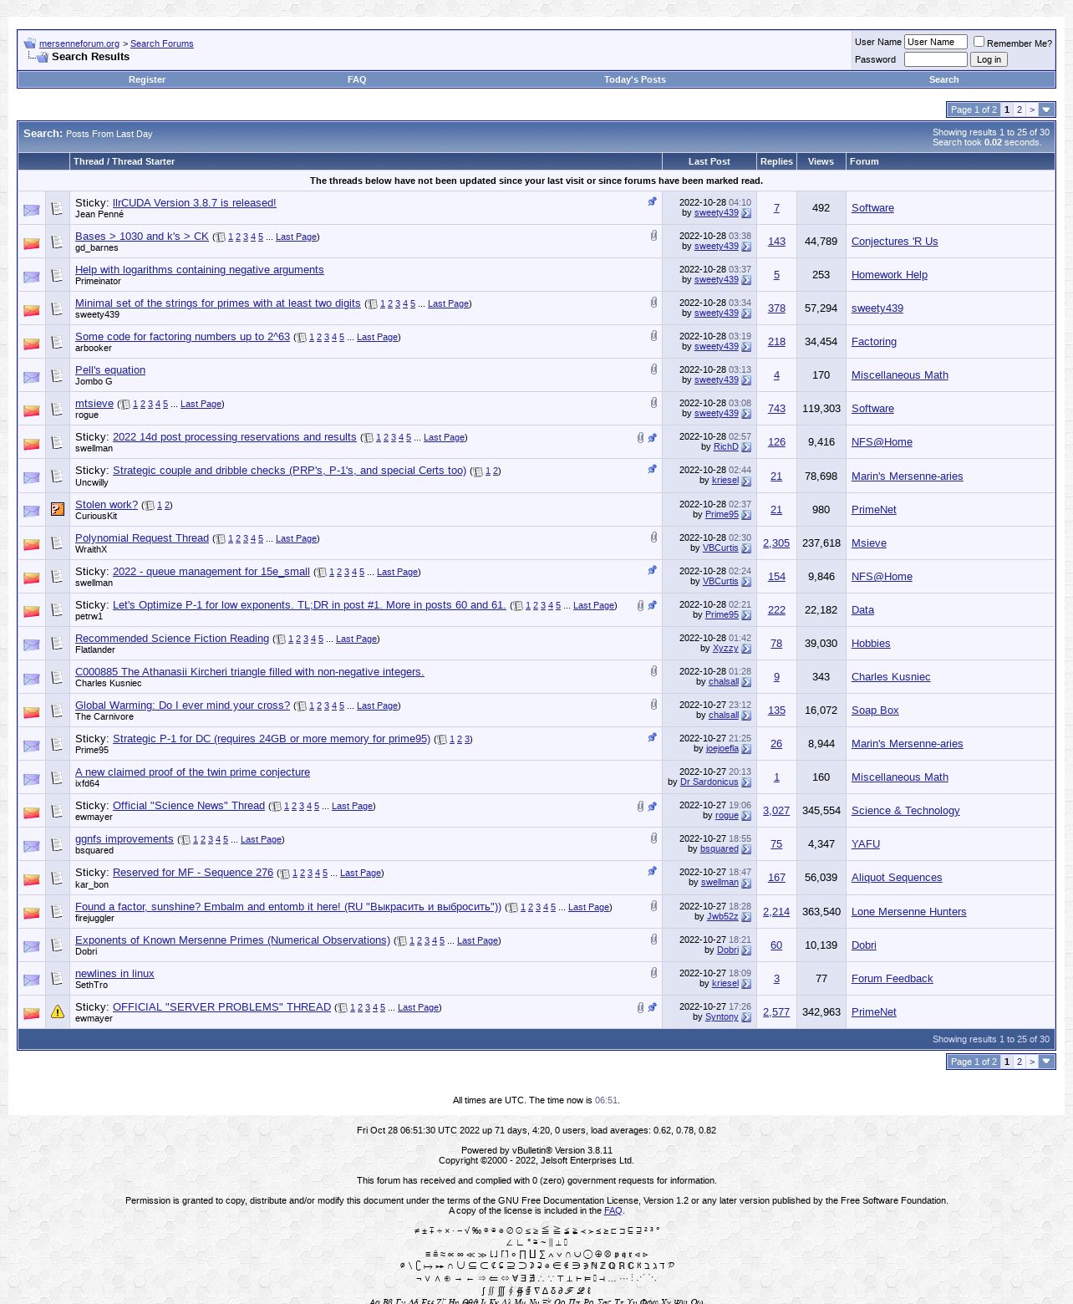The image size is (1073, 1304).
Task: Click the Log in button
Action: (x=989, y=59)
